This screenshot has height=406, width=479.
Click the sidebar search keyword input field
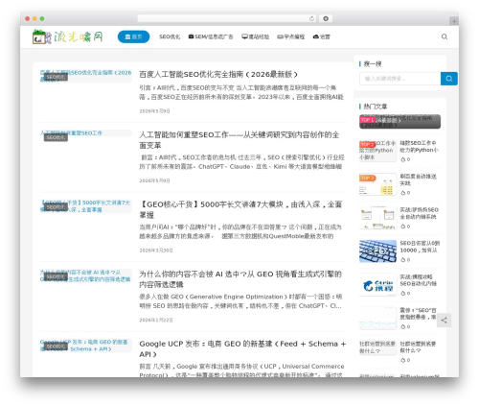(x=399, y=79)
